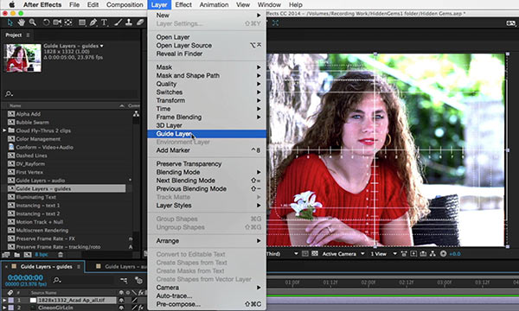The width and height of the screenshot is (519, 311).
Task: Click the timeline search magnifier icon
Action: [x=56, y=280]
